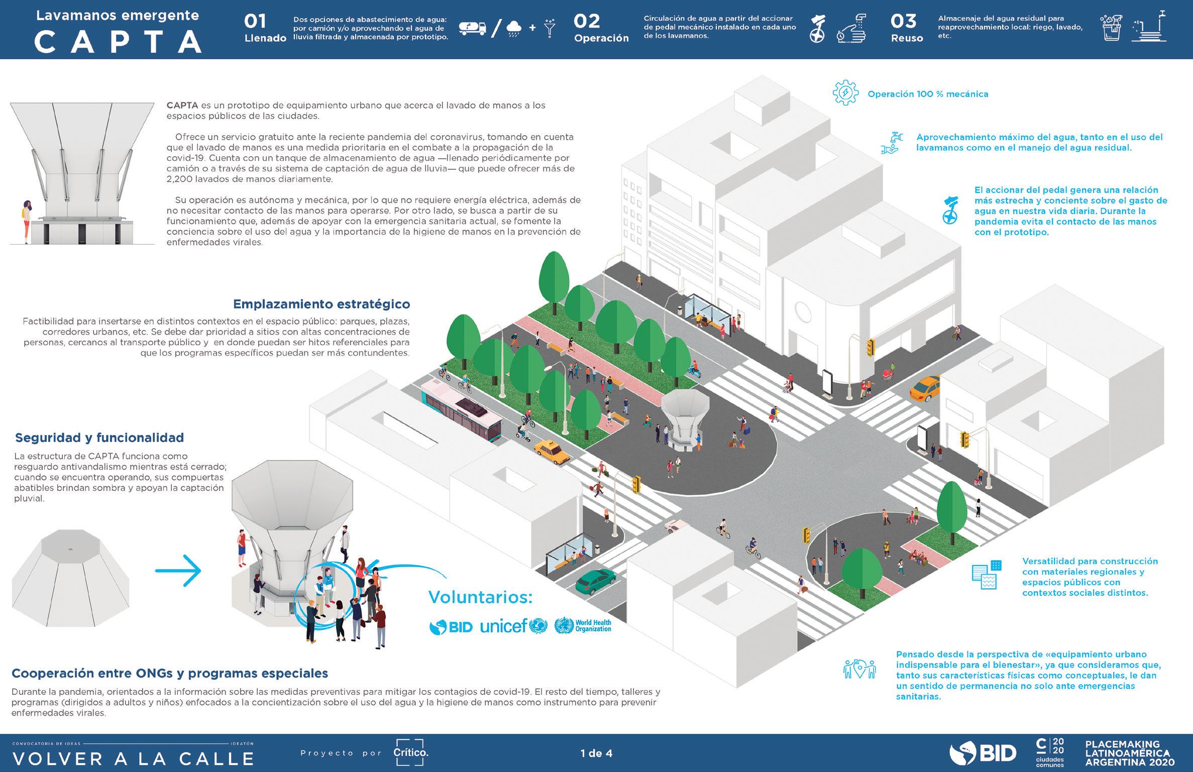This screenshot has height=772, width=1193.
Task: Click the 03 Reuso header section
Action: pos(907,29)
